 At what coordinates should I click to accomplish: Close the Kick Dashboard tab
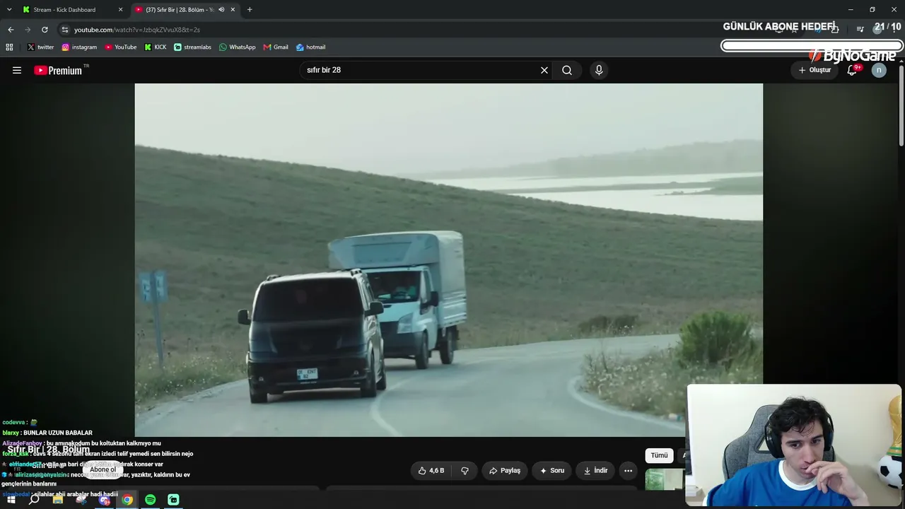(120, 9)
